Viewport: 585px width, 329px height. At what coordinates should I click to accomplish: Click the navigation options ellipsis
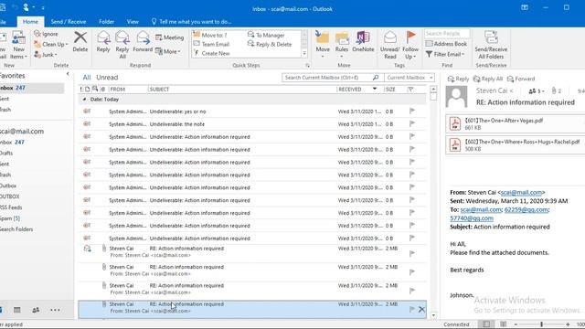pos(55,310)
